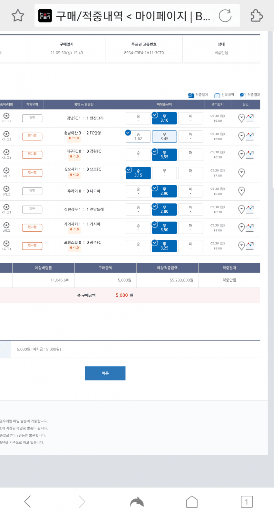The image size is (274, 516).
Task: Tap the location pin for G오사카 match
Action: pos(241,173)
